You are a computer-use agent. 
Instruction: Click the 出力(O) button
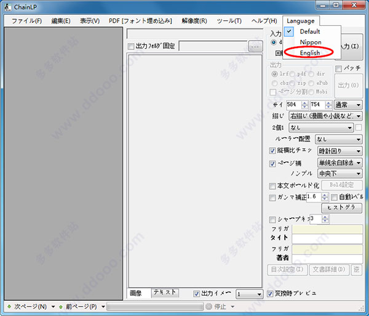(348, 86)
